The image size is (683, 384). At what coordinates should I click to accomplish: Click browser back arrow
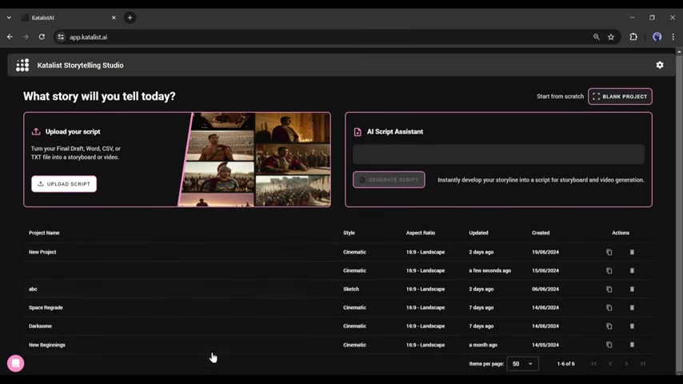[x=10, y=37]
